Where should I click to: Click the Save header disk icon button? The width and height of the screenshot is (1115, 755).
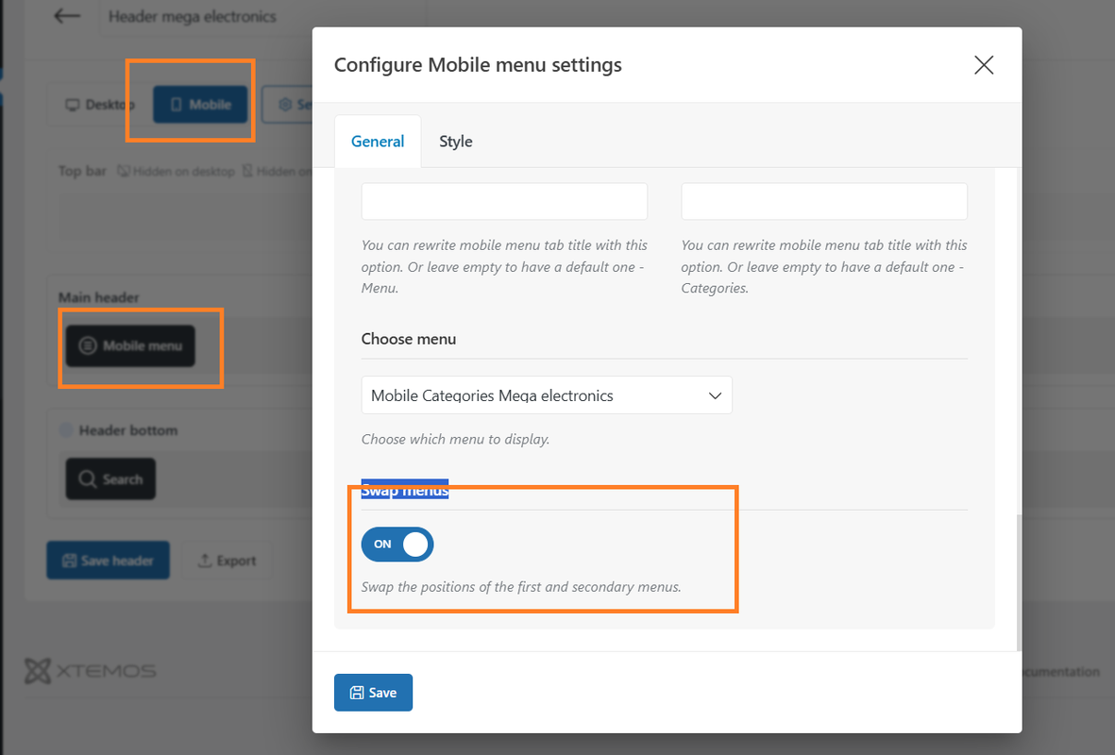pos(108,561)
